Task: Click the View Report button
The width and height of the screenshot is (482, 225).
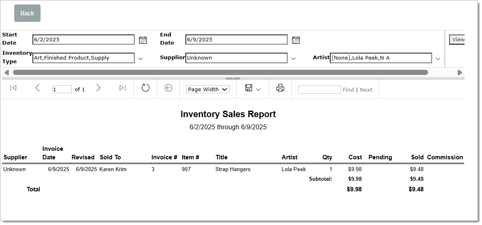Action: point(457,40)
